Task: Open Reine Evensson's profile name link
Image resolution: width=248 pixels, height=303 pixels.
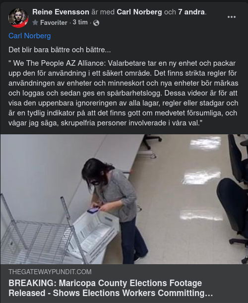Action: (61, 12)
